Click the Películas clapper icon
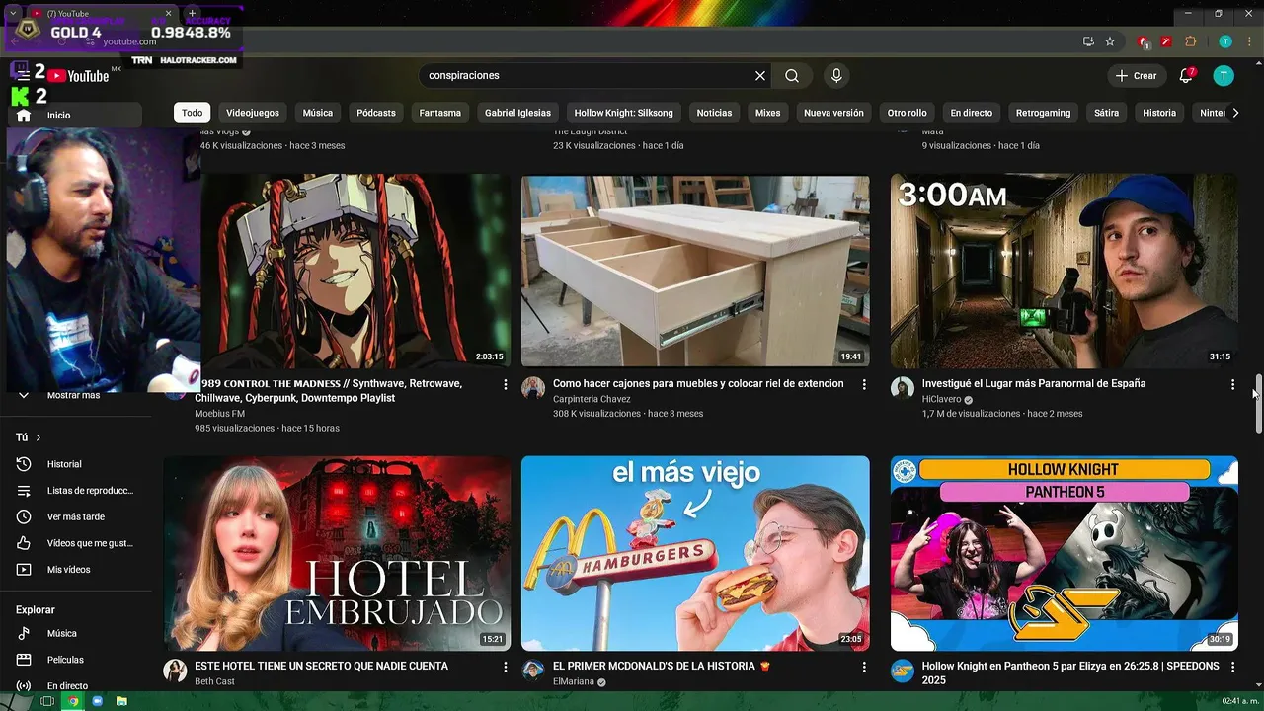 click(25, 660)
